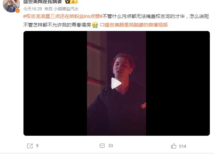The width and height of the screenshot is (214, 154).
Task: Open the comments bubble icon
Action: (102, 146)
